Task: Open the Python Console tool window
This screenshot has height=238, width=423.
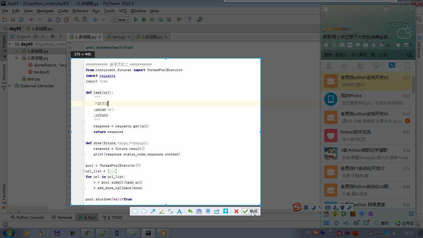Action: (27, 218)
